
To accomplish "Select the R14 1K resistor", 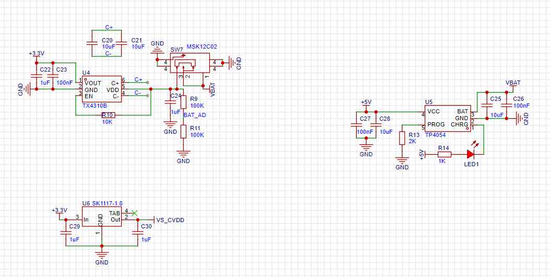I will click(x=444, y=154).
